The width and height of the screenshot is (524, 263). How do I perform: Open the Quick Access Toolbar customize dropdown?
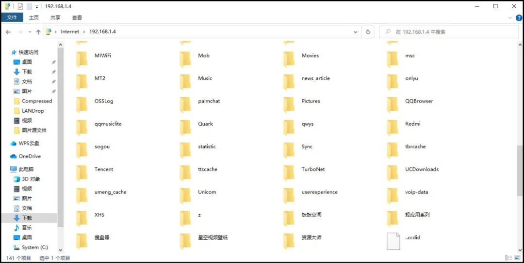(37, 6)
